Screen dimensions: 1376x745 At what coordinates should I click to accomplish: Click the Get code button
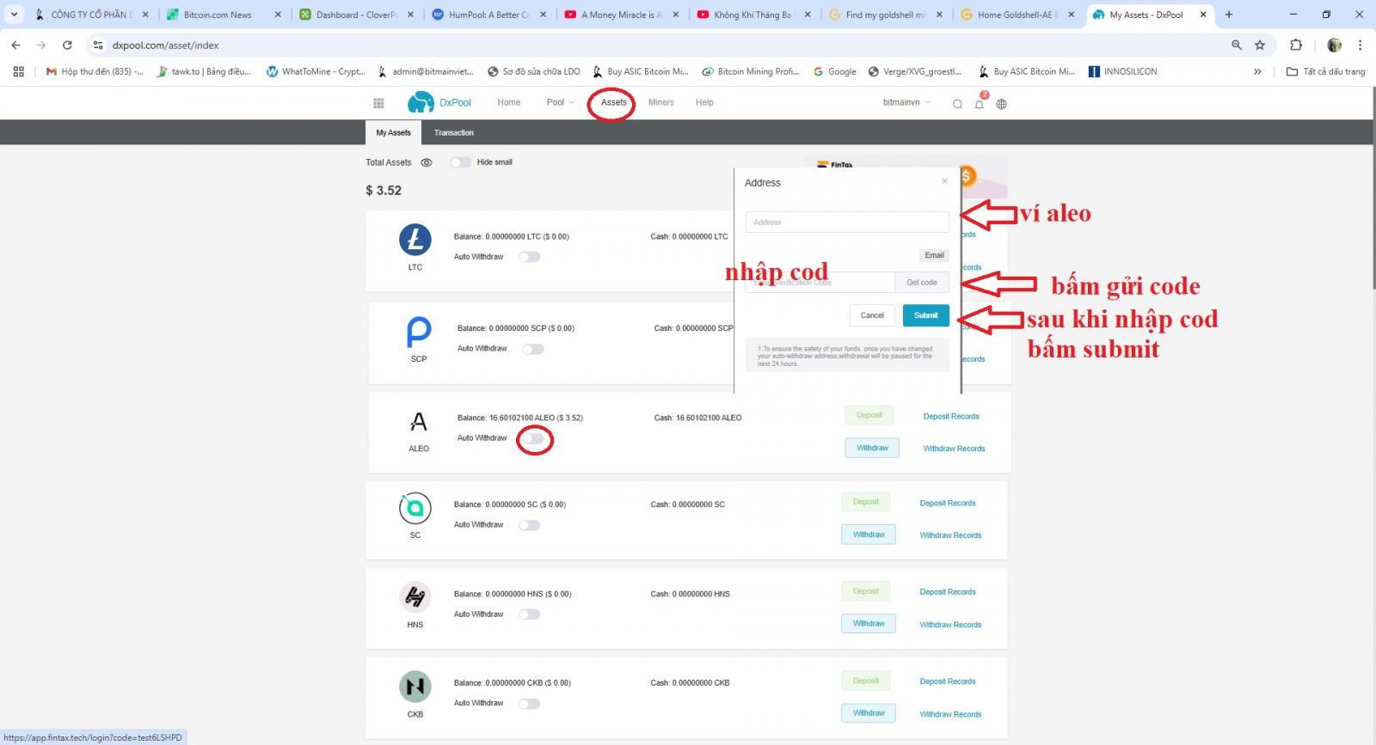click(x=922, y=283)
